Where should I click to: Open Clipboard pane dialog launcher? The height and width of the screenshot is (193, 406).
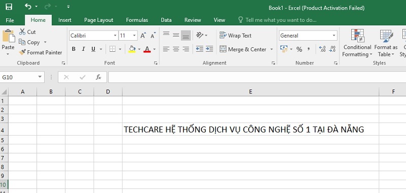63,63
